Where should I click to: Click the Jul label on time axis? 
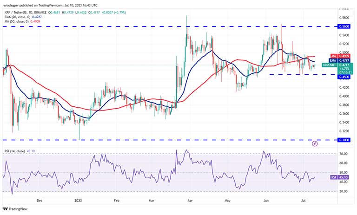pos(303,201)
